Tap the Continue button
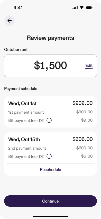Image resolution: width=101 pixels, height=219 pixels. [50, 201]
